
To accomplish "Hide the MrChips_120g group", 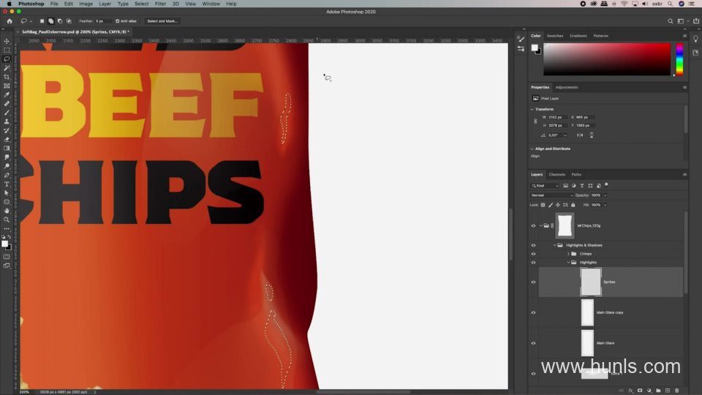I will point(533,226).
